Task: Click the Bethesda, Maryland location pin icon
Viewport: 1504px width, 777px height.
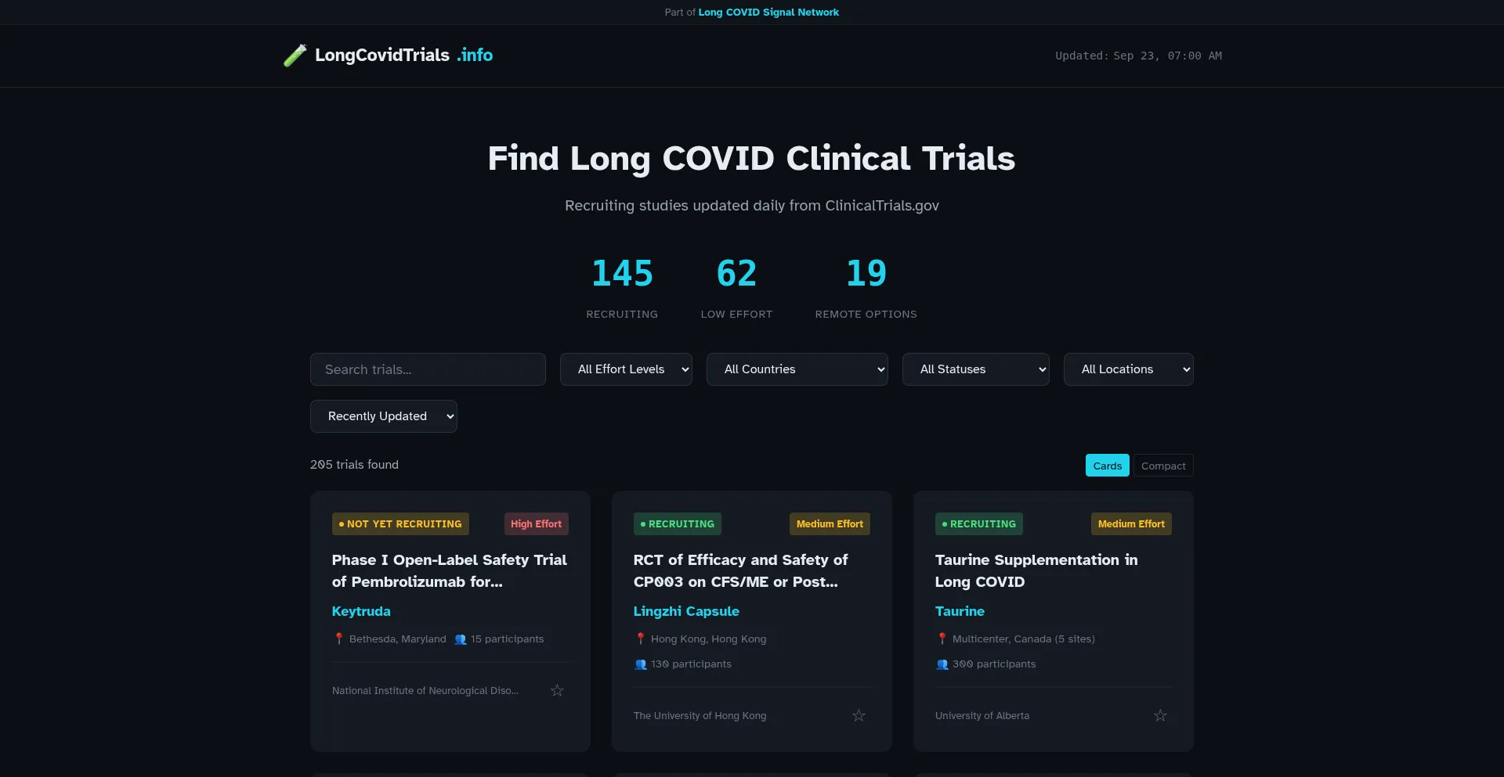Action: coord(339,639)
